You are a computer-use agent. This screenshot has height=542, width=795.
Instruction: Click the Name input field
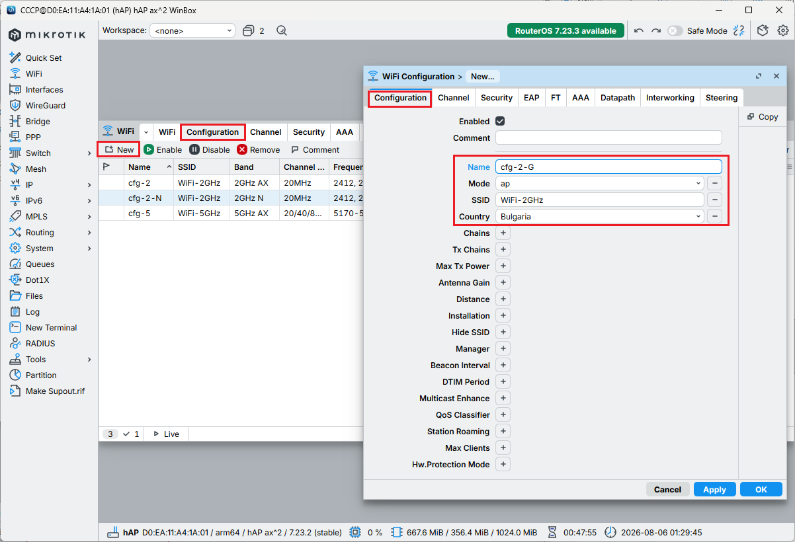point(608,167)
